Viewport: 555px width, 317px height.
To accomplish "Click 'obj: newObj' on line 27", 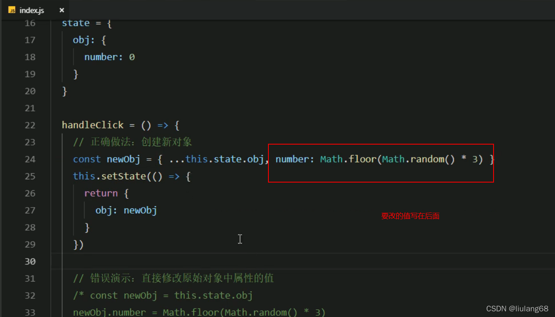I will pyautogui.click(x=126, y=210).
